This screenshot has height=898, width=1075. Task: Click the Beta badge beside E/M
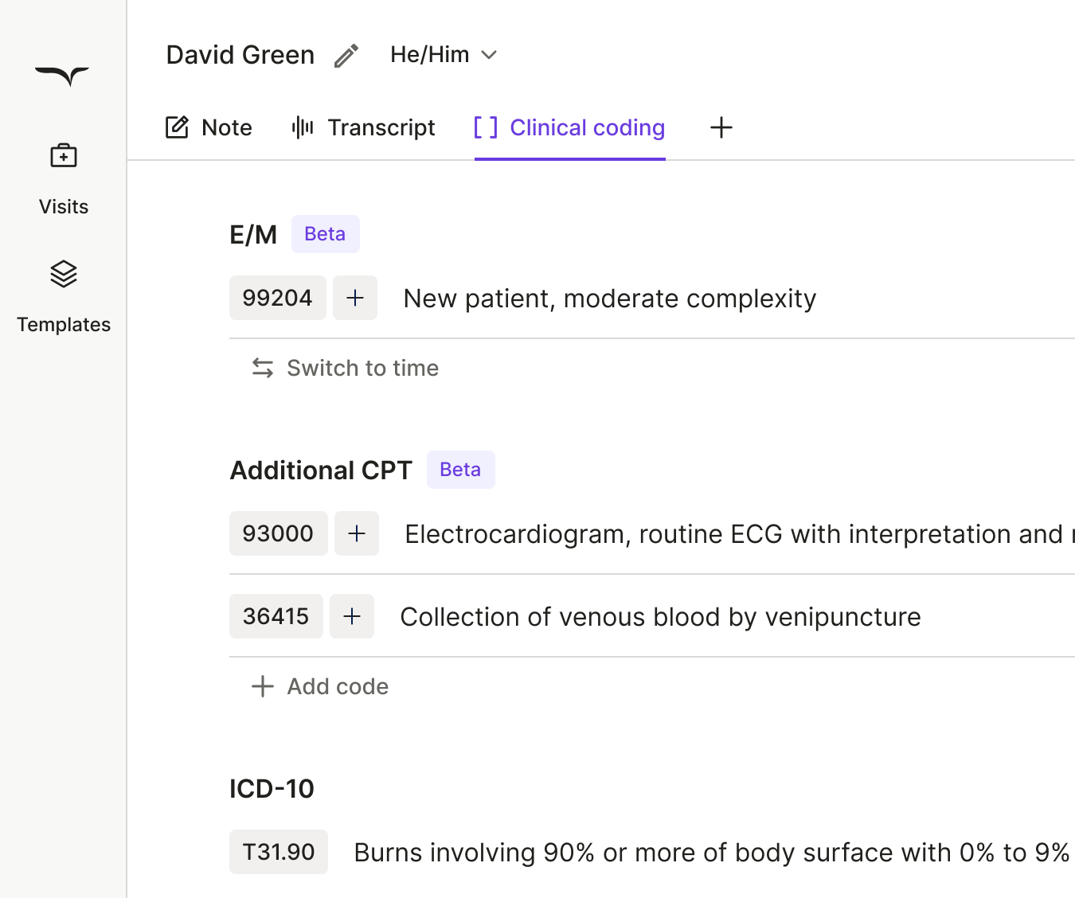[325, 234]
